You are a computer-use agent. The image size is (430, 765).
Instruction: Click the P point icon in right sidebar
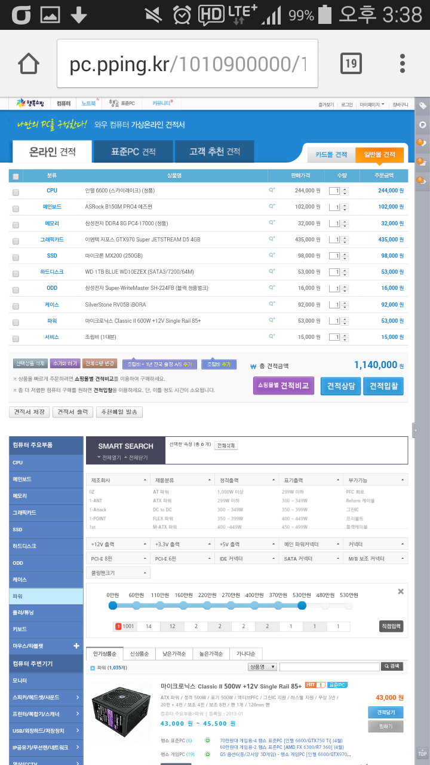coord(422,125)
